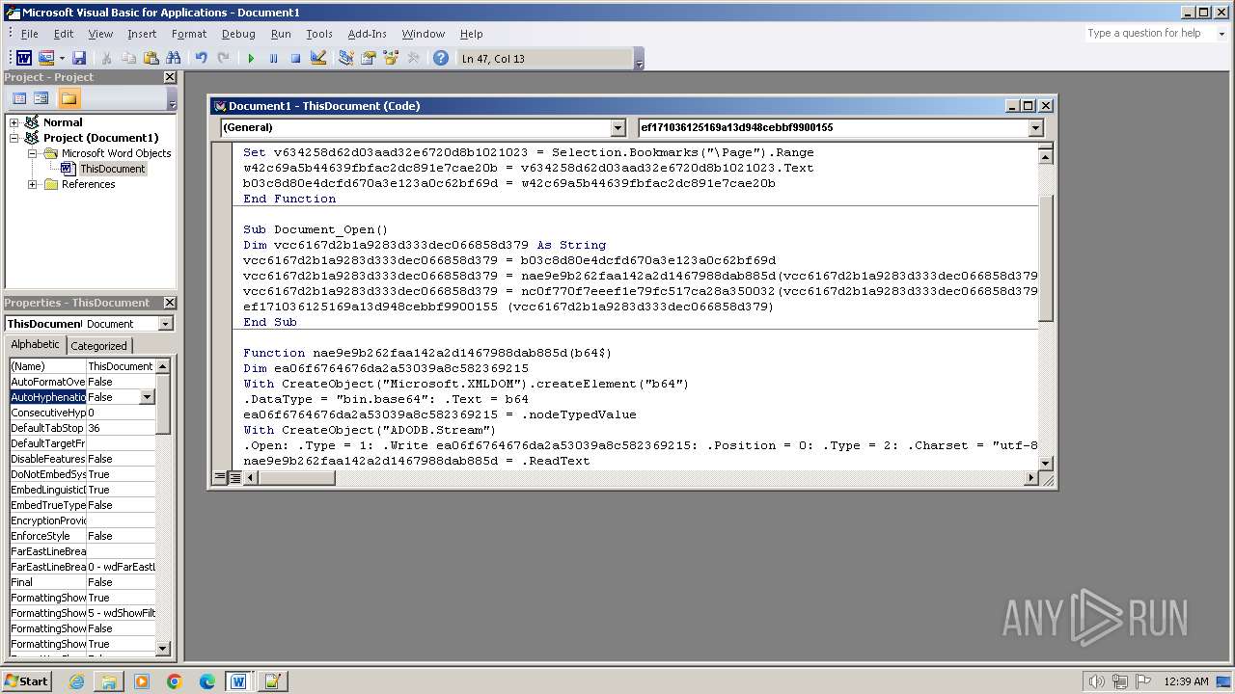Image resolution: width=1235 pixels, height=694 pixels.
Task: Open the Insert menu
Action: (142, 34)
